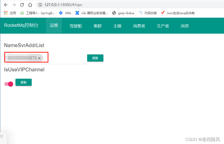Click 更新 next to the VIP channel switch
Viewport: 224px width, 144px height.
pos(24,82)
